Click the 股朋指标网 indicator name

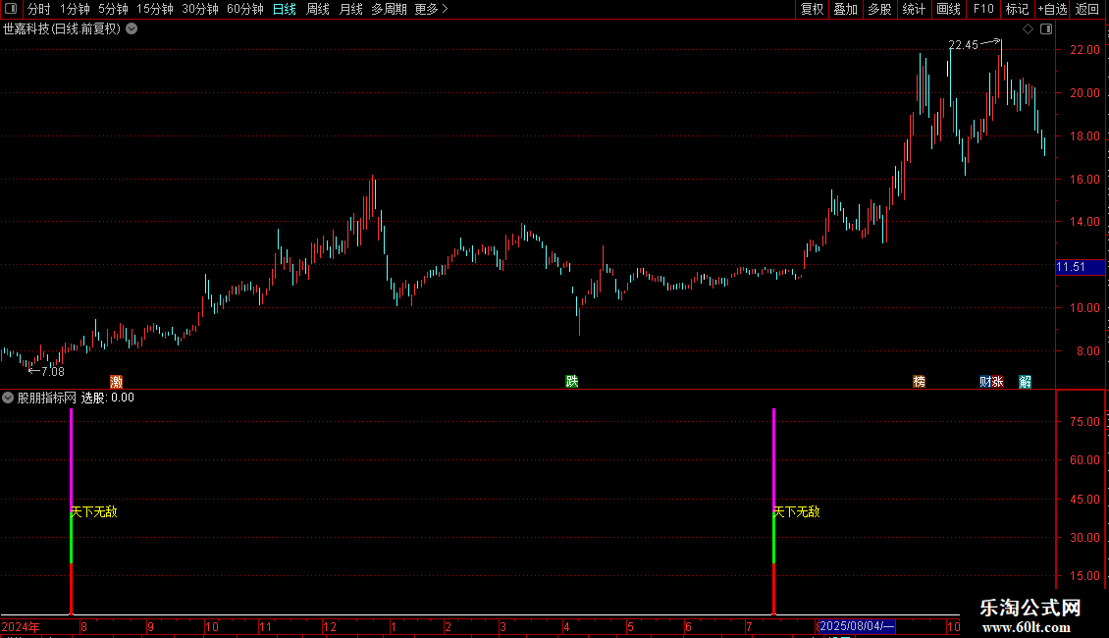pyautogui.click(x=47, y=399)
